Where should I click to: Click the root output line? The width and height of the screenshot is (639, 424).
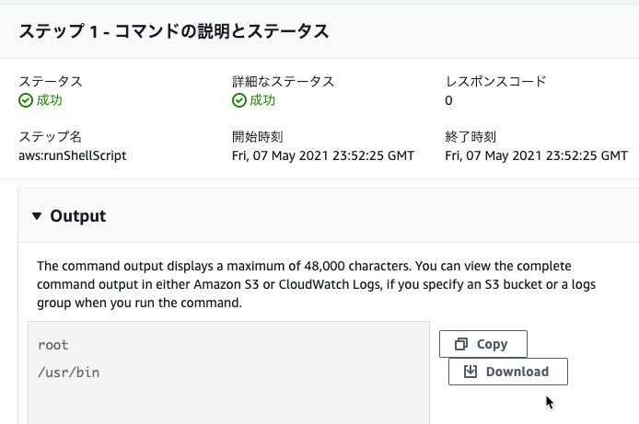point(53,345)
